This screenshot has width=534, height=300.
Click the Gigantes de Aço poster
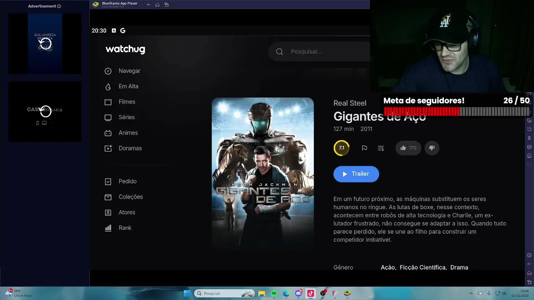pyautogui.click(x=262, y=174)
